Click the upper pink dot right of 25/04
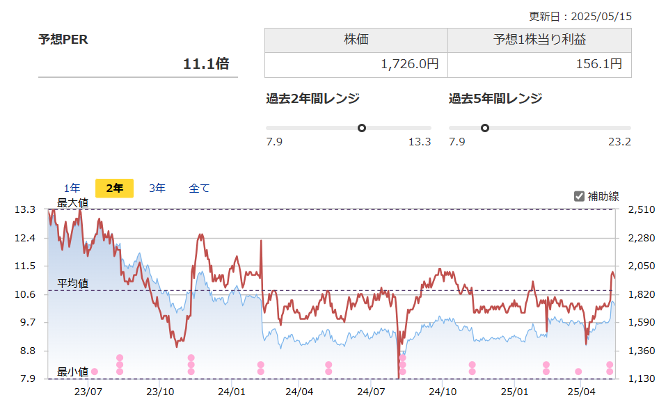The width and height of the screenshot is (659, 400). click(610, 365)
